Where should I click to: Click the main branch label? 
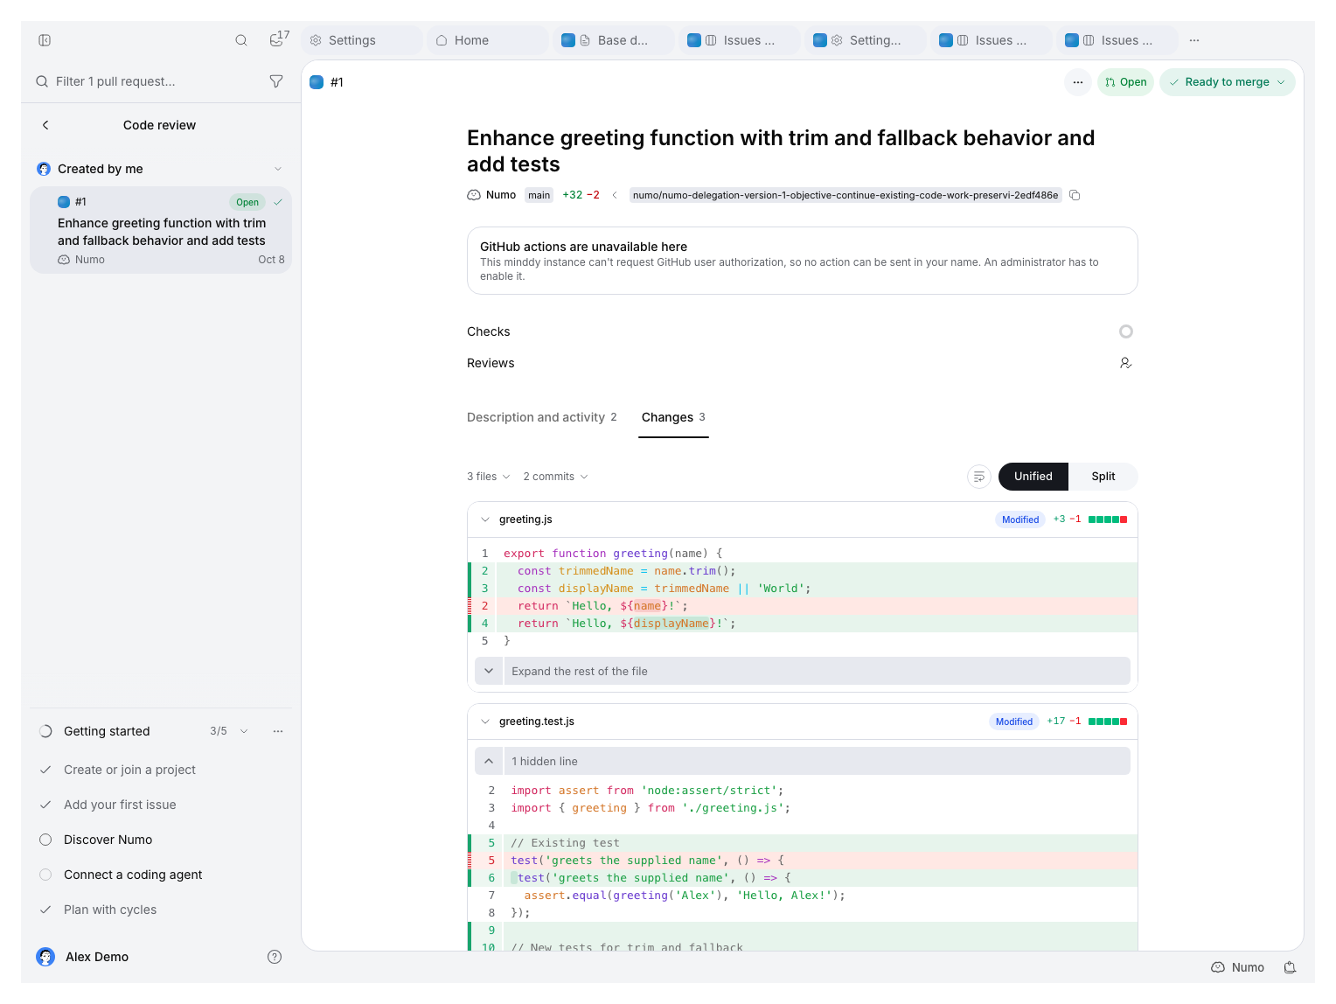tap(539, 195)
